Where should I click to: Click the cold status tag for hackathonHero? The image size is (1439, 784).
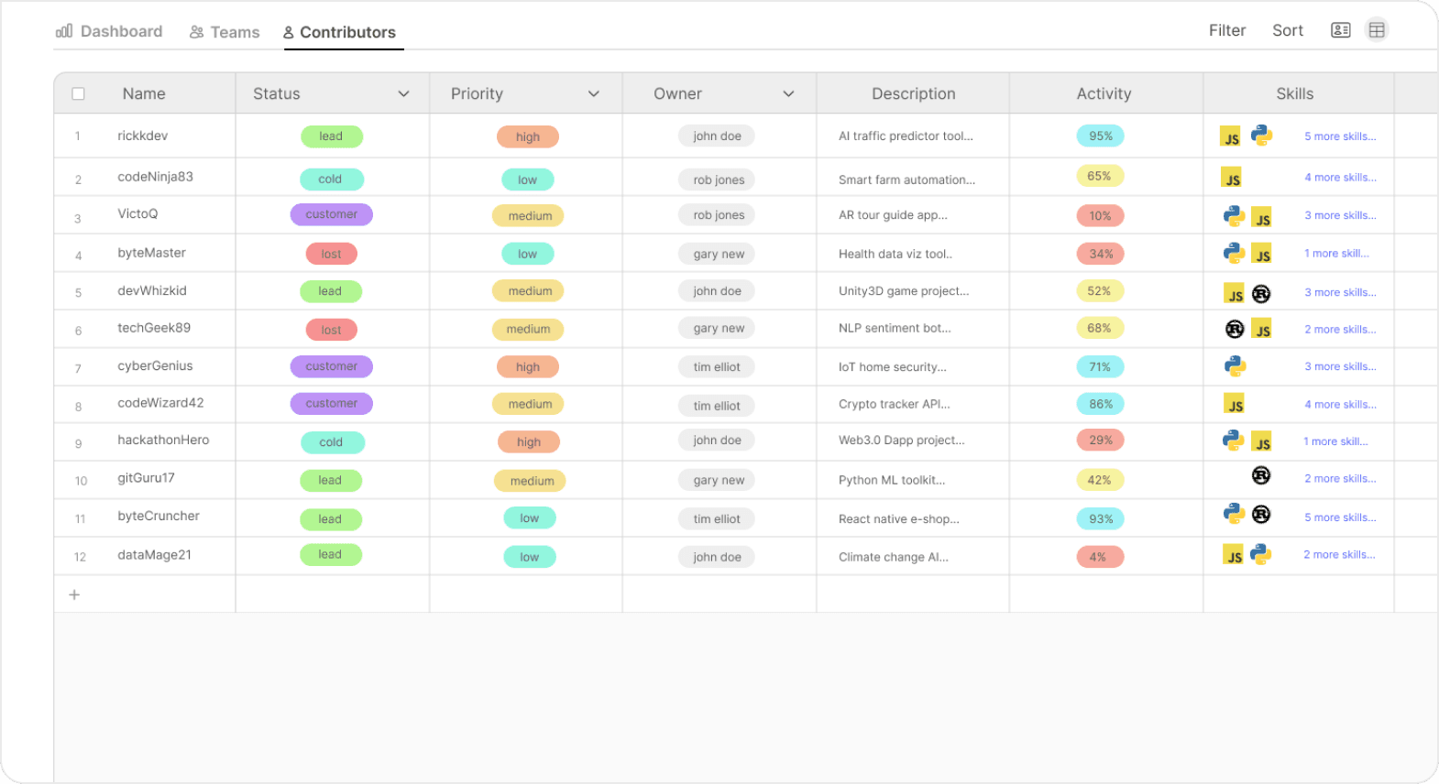pos(331,442)
